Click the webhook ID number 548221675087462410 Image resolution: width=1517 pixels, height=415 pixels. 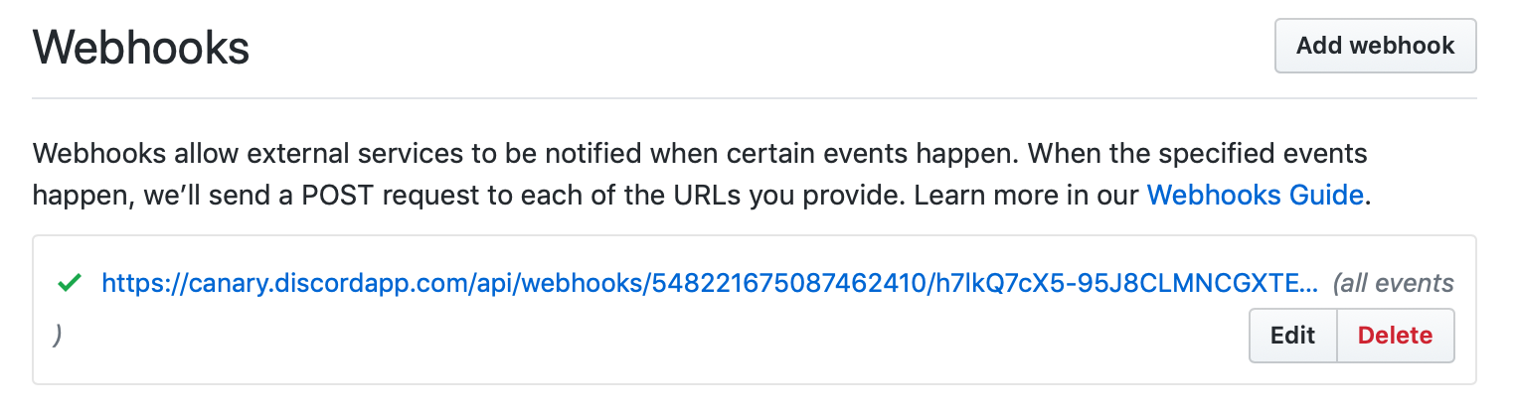tap(784, 284)
